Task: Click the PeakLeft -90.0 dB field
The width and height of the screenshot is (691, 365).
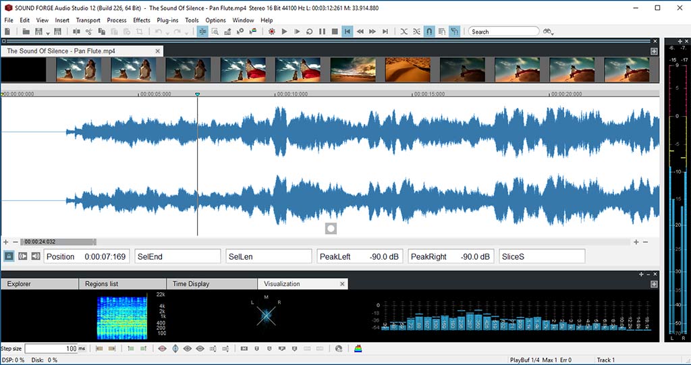Action: 360,256
